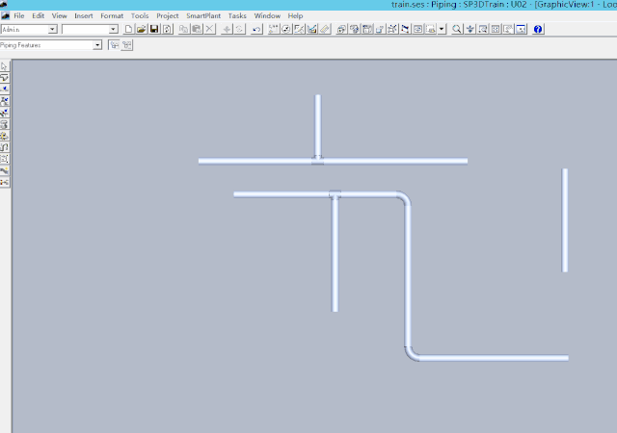Click the Rotate object icon
Viewport: 617px width, 433px height.
click(x=239, y=29)
